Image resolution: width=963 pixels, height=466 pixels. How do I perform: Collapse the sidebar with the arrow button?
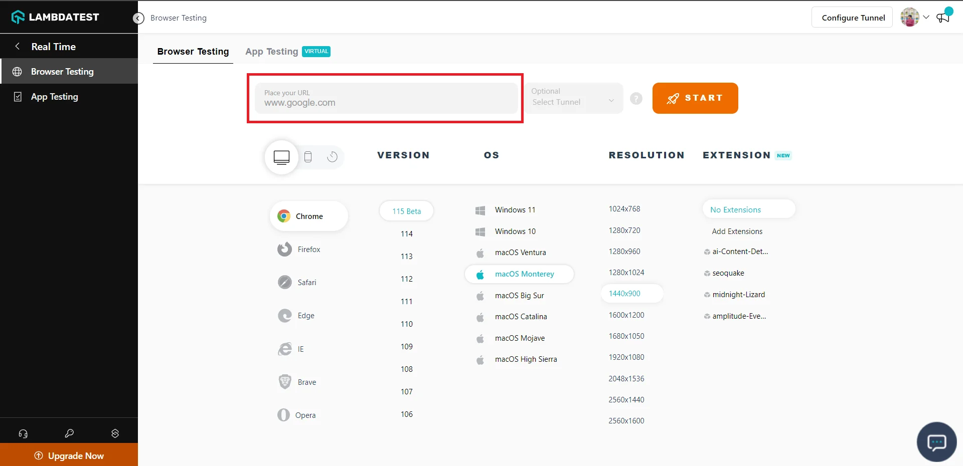pyautogui.click(x=138, y=18)
